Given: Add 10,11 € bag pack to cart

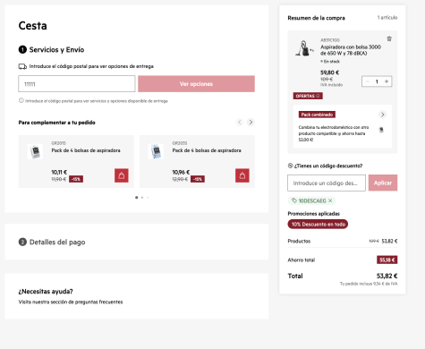Looking at the screenshot, I should (122, 175).
